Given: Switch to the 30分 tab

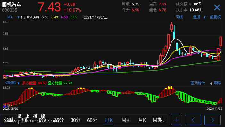Looking at the screenshot, I should tap(75, 120).
